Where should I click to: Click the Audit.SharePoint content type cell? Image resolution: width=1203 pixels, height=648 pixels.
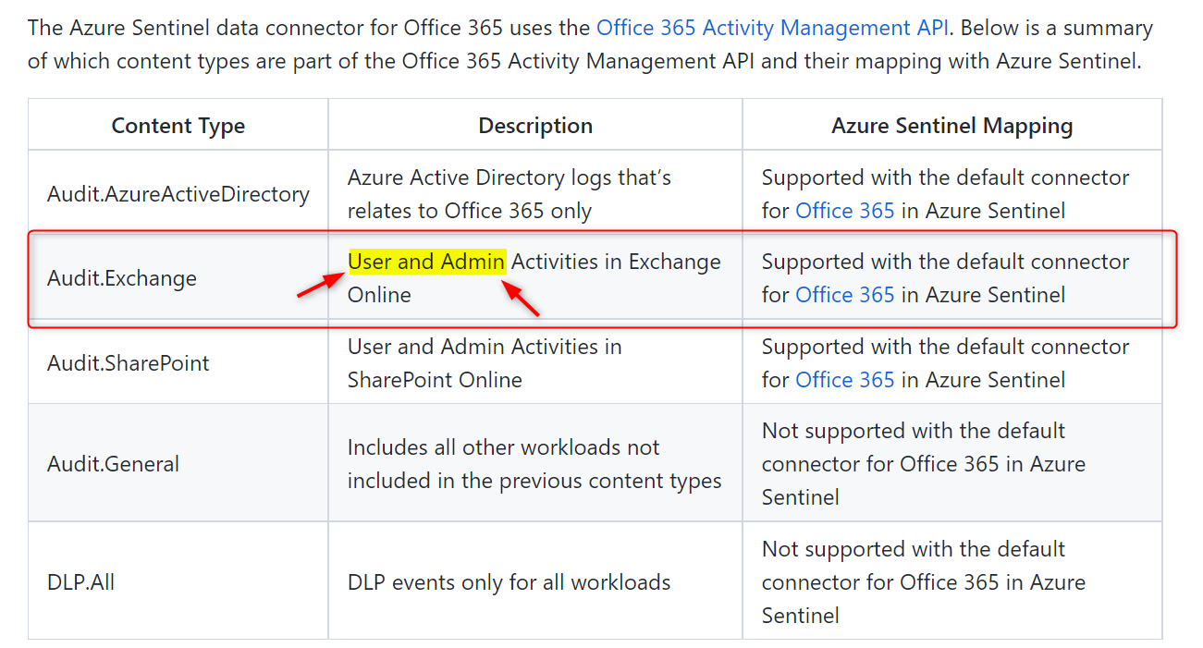pyautogui.click(x=128, y=363)
